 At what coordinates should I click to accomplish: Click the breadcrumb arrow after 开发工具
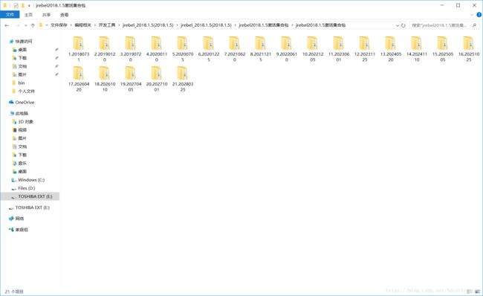coord(119,25)
